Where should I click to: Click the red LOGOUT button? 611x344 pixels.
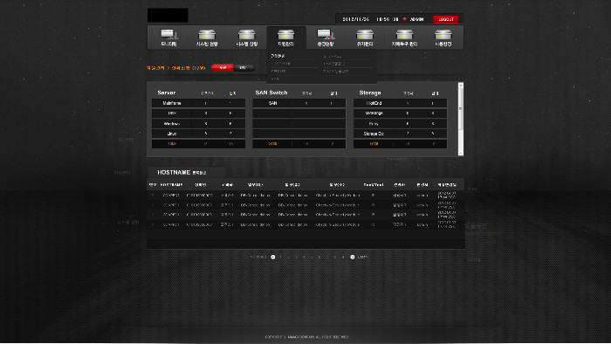point(445,19)
